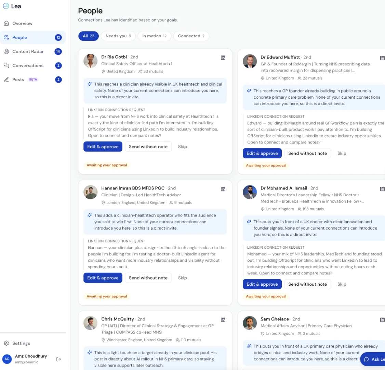Click the sparkle icon in Edward Muffett's insight
This screenshot has height=370, width=385.
(x=249, y=91)
